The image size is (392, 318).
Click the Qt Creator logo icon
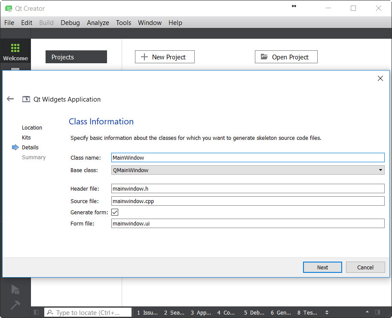9,8
